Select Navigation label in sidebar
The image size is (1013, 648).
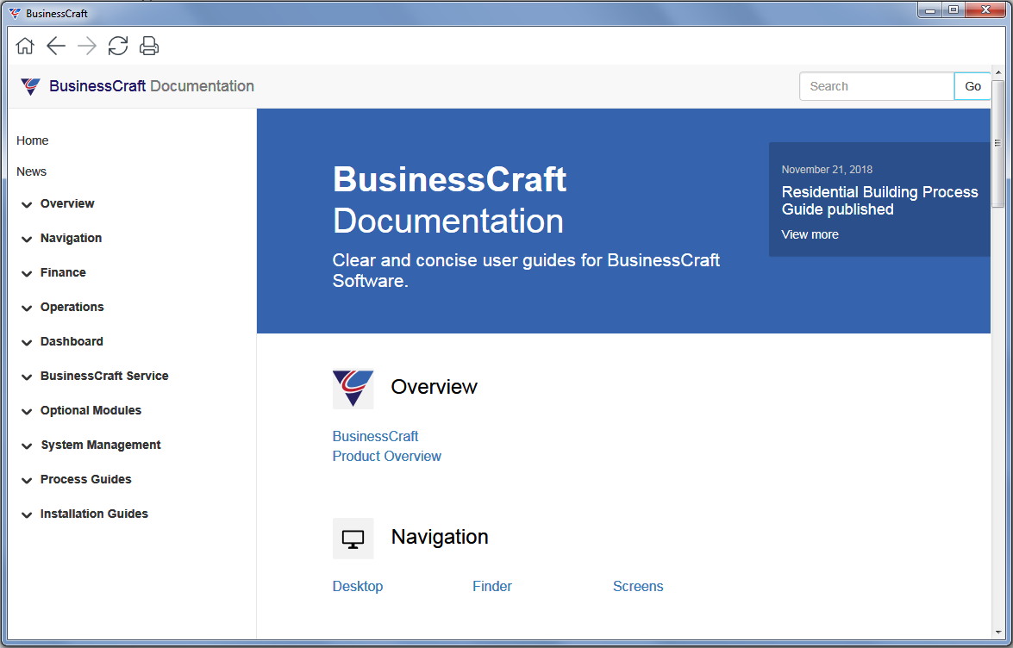[71, 238]
